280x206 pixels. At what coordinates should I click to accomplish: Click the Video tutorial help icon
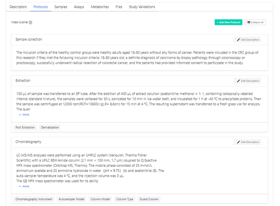(x=30, y=23)
